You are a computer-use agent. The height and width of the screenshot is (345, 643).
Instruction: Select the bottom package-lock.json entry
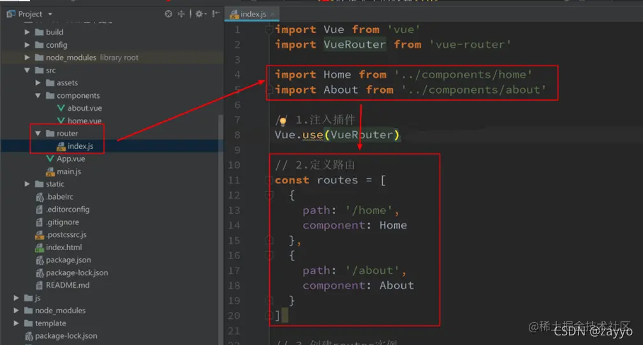(x=66, y=336)
